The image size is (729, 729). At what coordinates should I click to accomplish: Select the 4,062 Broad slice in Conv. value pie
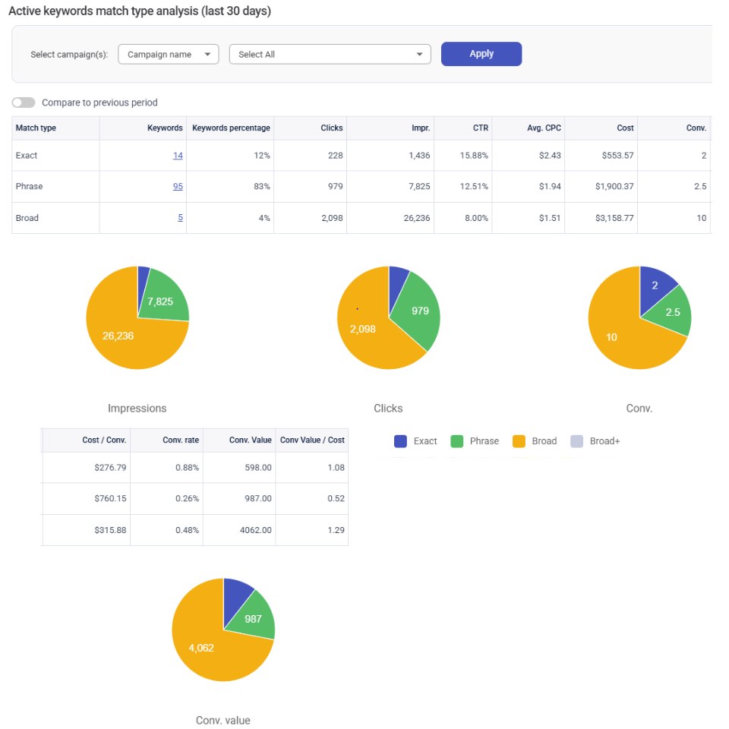[201, 648]
